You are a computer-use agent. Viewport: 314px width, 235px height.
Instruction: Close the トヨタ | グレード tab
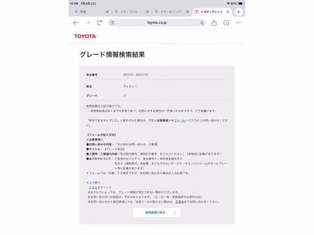point(228,12)
